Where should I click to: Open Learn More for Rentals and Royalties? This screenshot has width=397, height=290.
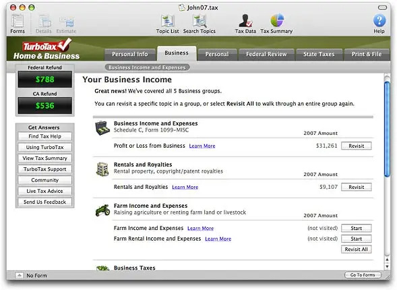[x=185, y=187]
